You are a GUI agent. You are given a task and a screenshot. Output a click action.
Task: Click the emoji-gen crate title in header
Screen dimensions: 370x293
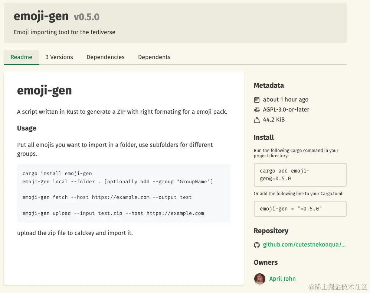coord(41,16)
